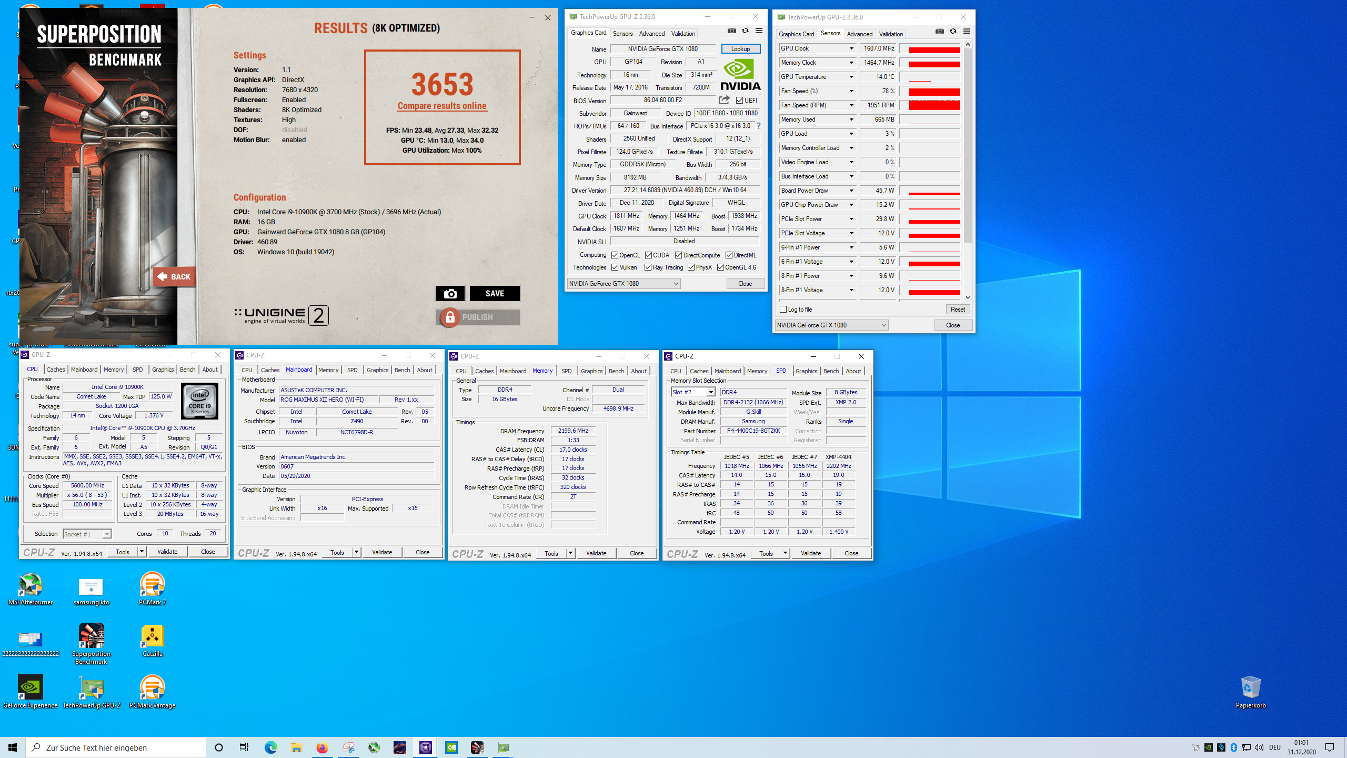Expand the GPU Clock sensor dropdown
This screenshot has height=758, width=1347.
[x=851, y=48]
